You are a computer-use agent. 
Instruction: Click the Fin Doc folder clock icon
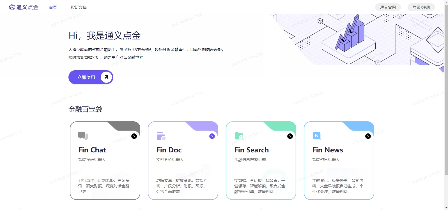161,136
